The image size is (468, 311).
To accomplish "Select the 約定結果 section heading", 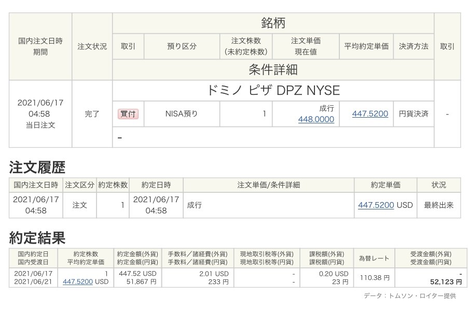I will (x=37, y=237).
